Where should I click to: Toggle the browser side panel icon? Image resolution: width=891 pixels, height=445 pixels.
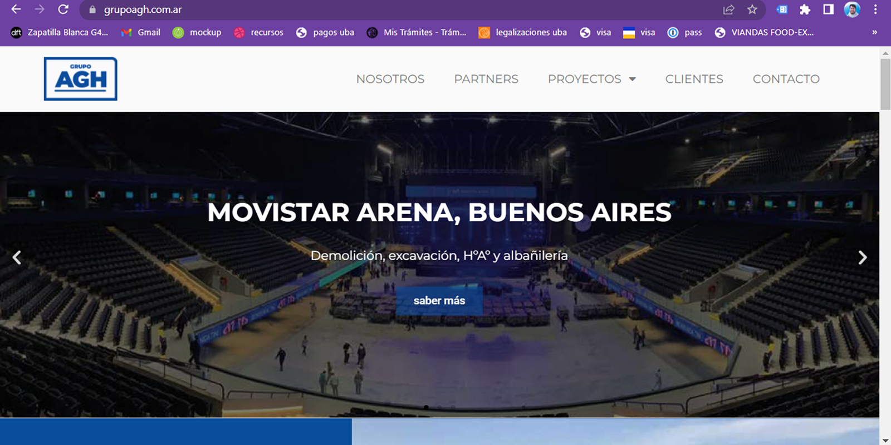click(829, 9)
